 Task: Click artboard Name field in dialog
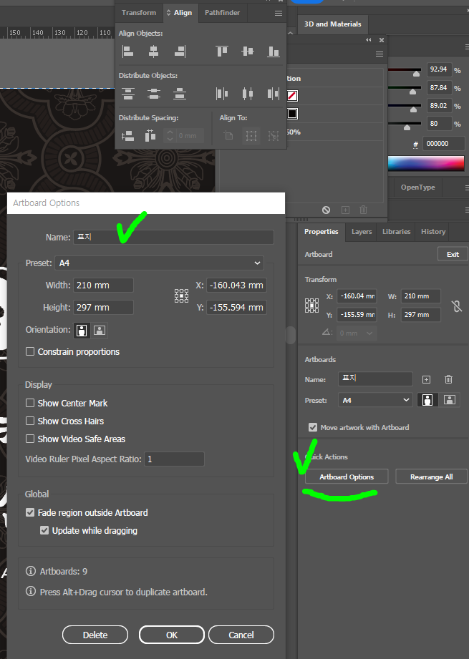pos(174,237)
